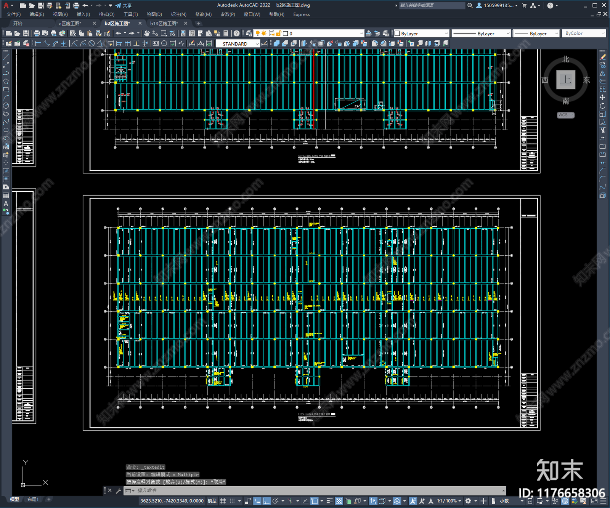Click the Plot (print) icon in toolbar

(37, 34)
